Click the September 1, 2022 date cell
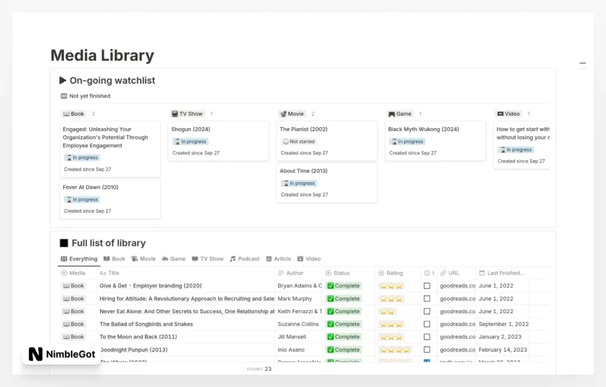This screenshot has height=387, width=606. point(503,324)
